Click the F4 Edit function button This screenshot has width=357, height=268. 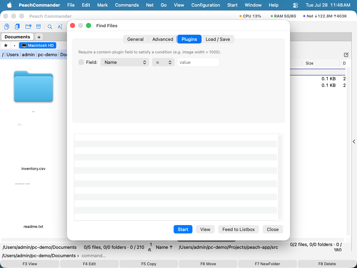click(89, 264)
